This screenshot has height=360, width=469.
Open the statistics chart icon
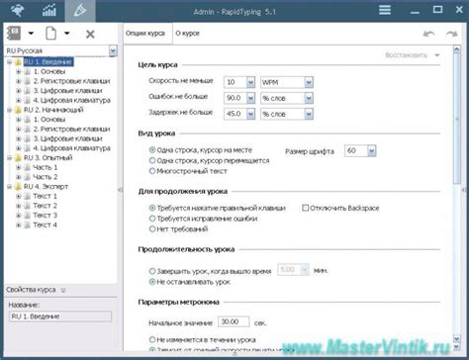click(49, 11)
